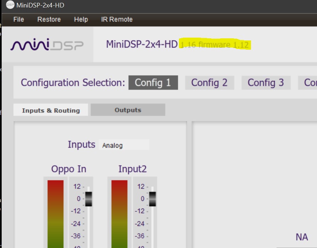The height and width of the screenshot is (248, 317).
Task: Expand the Inputs source dropdown showing Analog
Action: [124, 145]
